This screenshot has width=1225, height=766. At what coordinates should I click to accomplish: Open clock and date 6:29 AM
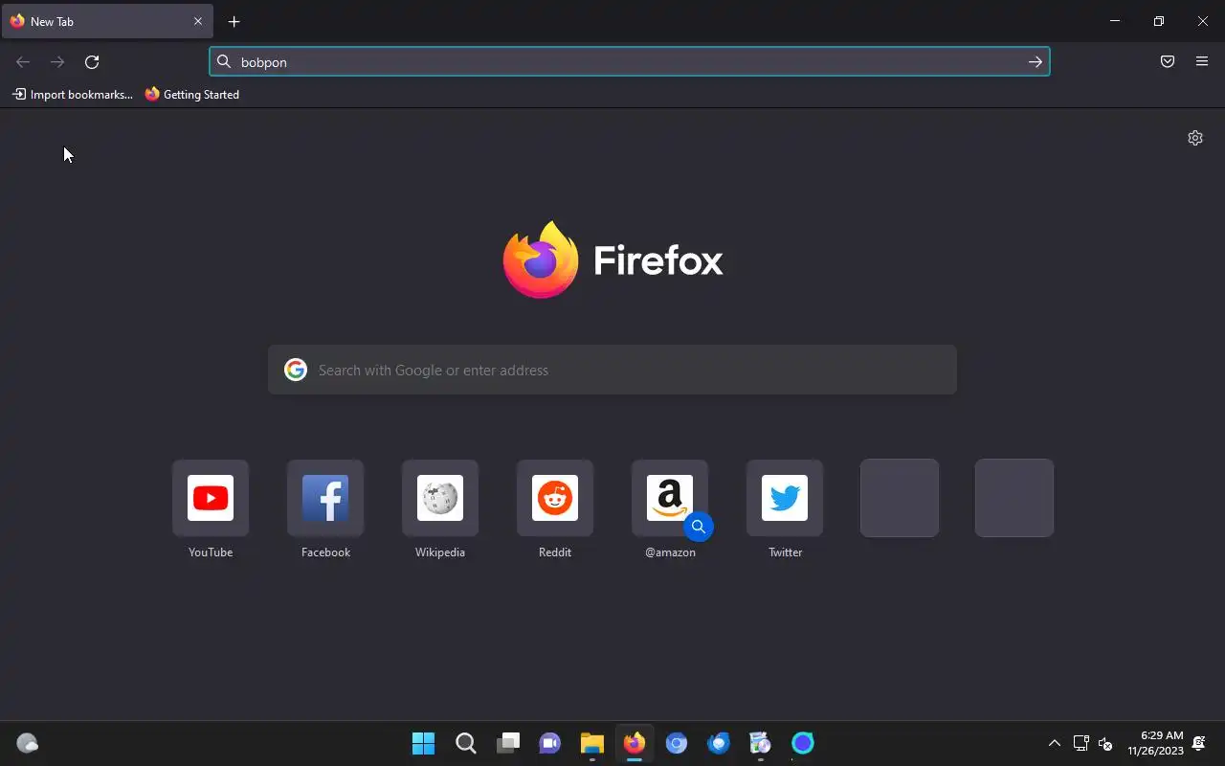pyautogui.click(x=1155, y=743)
